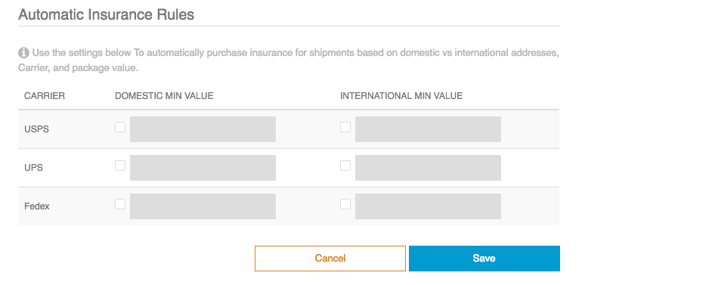
Task: Tick the UPS domestic min value checkbox
Action: (x=120, y=166)
